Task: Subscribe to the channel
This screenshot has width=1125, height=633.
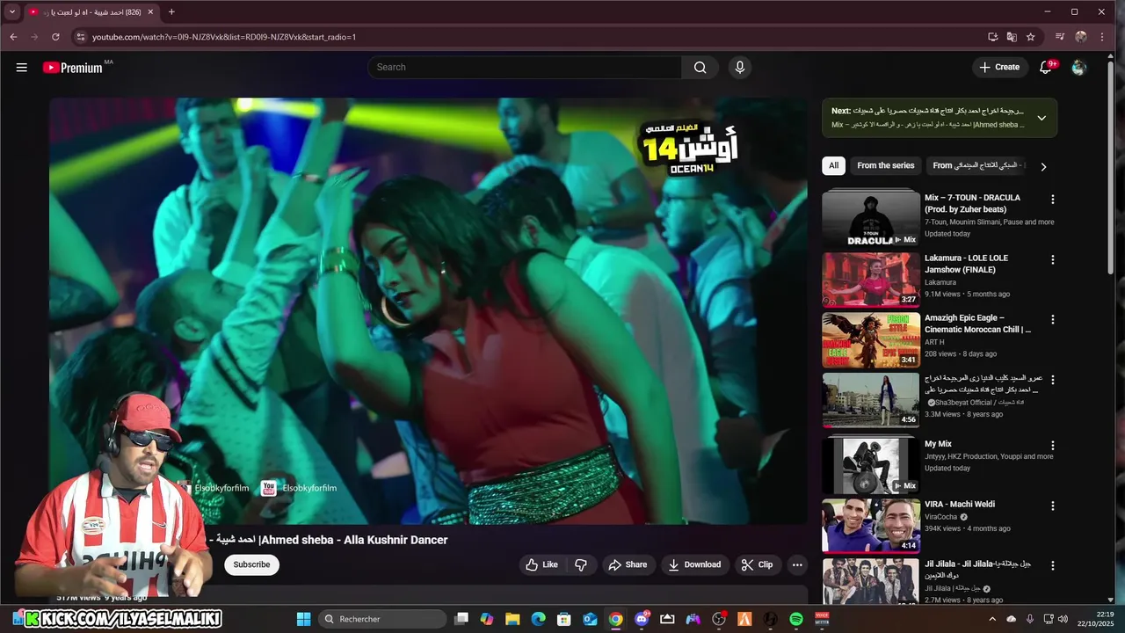Action: tap(251, 564)
